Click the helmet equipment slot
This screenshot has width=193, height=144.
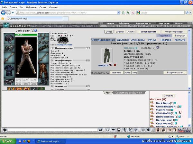click(x=9, y=39)
